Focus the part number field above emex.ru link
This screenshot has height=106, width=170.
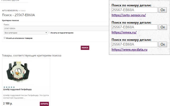tap(134, 27)
